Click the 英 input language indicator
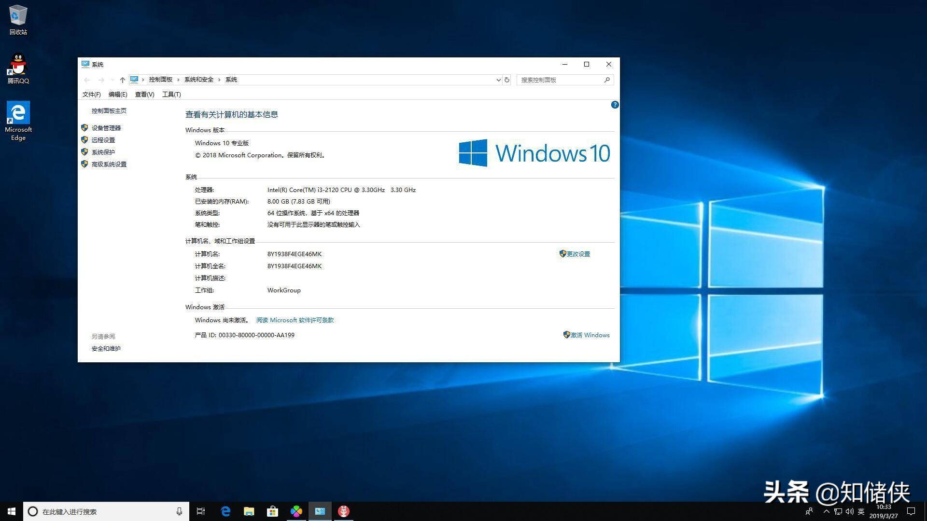Screen dimensions: 927x521 point(861,511)
